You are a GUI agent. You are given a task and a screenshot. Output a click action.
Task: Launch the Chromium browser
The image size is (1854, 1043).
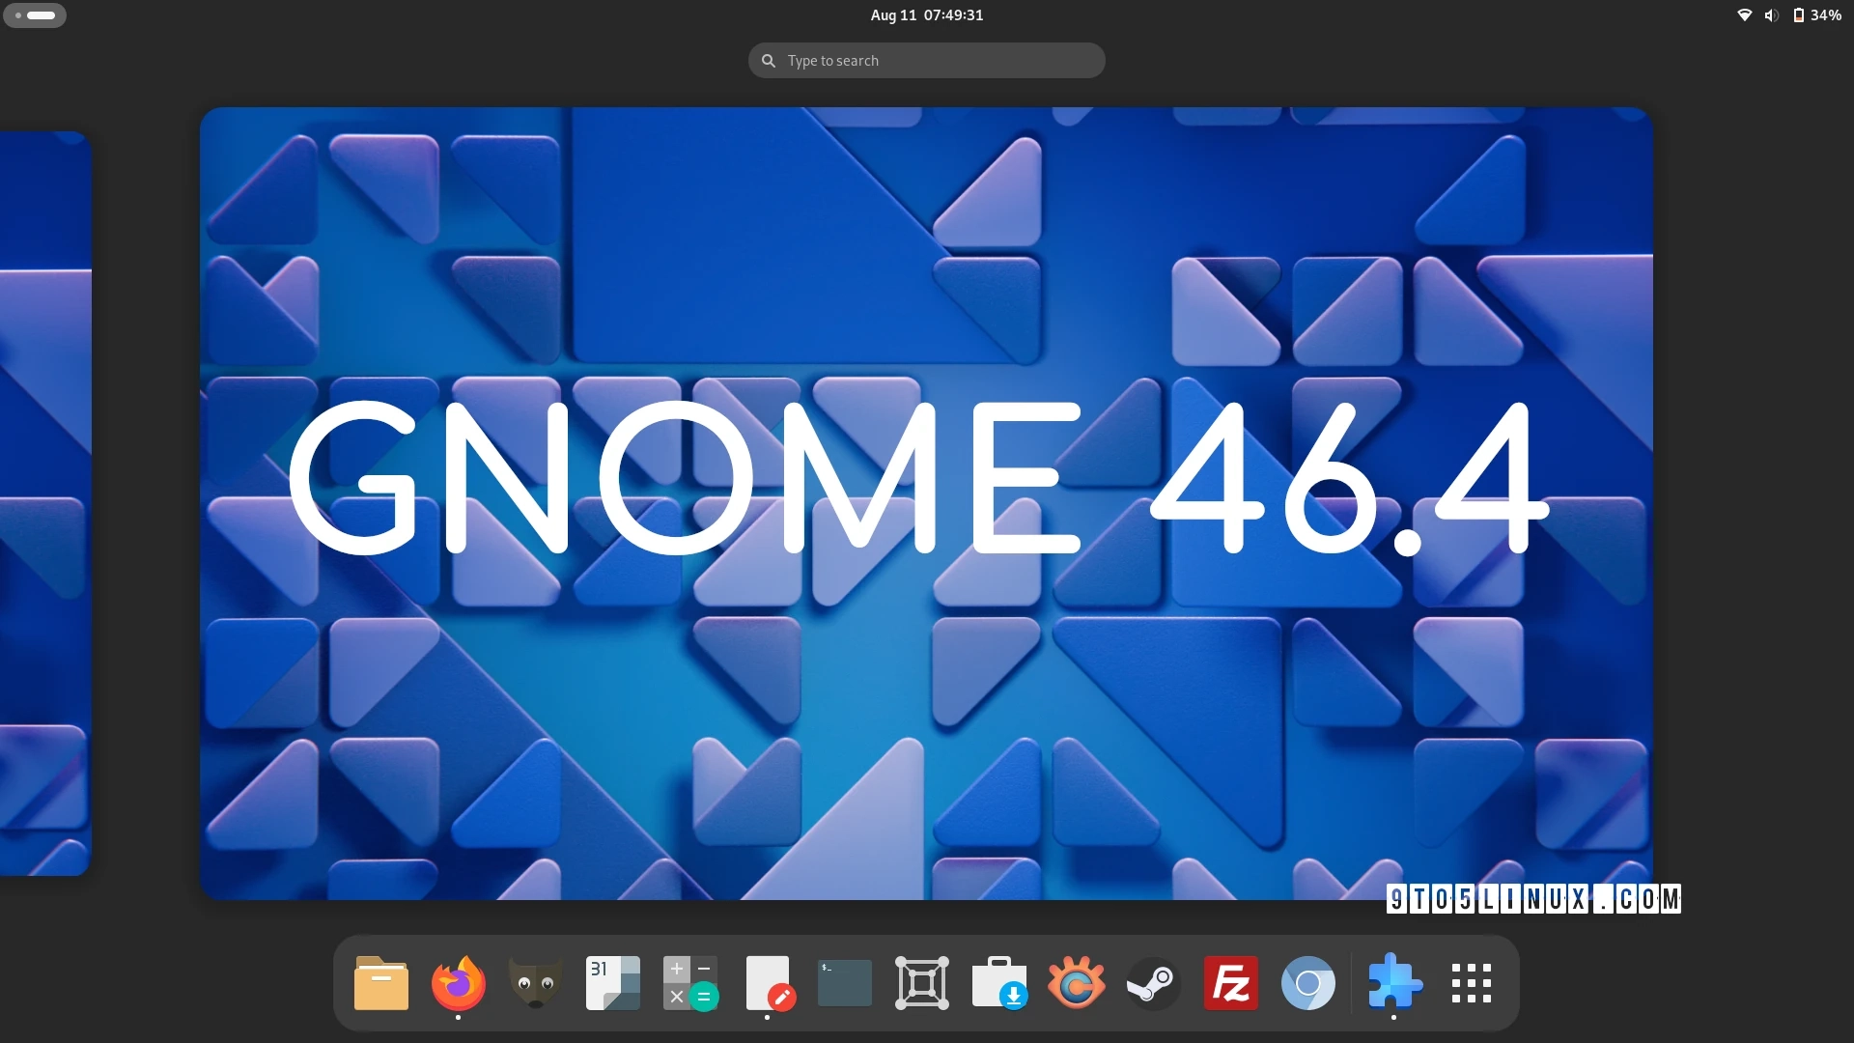pyautogui.click(x=1307, y=983)
